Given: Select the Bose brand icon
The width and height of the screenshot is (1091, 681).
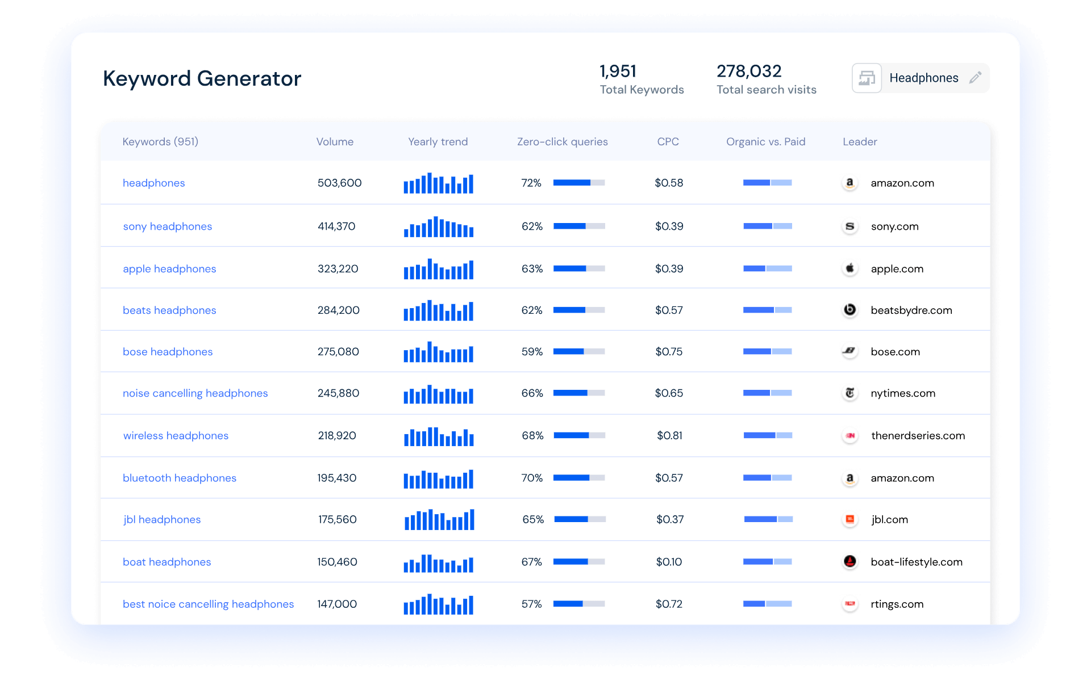Looking at the screenshot, I should tap(850, 351).
